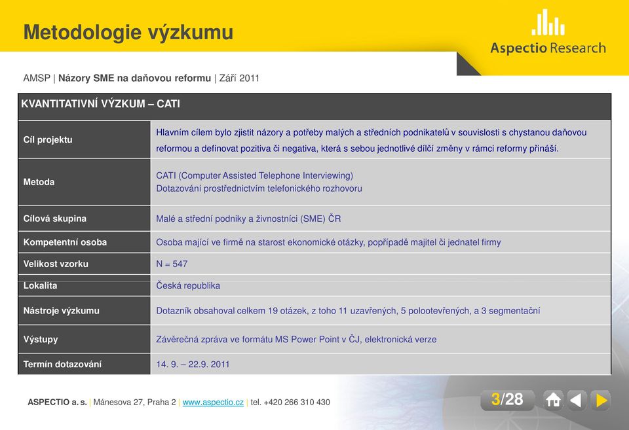Image resolution: width=629 pixels, height=430 pixels.
Task: Click the 'Termín dotazování' row label
Action: click(x=62, y=365)
